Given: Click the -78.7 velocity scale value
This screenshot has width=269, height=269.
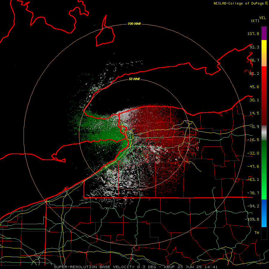Looking at the screenshot, I should tap(253, 193).
